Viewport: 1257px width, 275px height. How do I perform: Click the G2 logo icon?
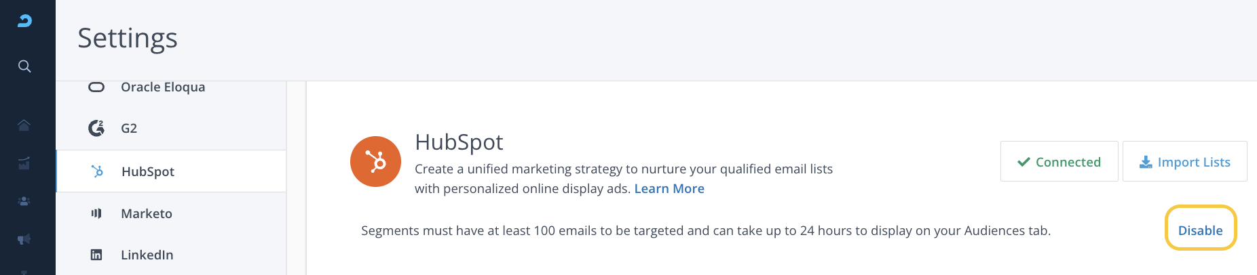coord(96,128)
